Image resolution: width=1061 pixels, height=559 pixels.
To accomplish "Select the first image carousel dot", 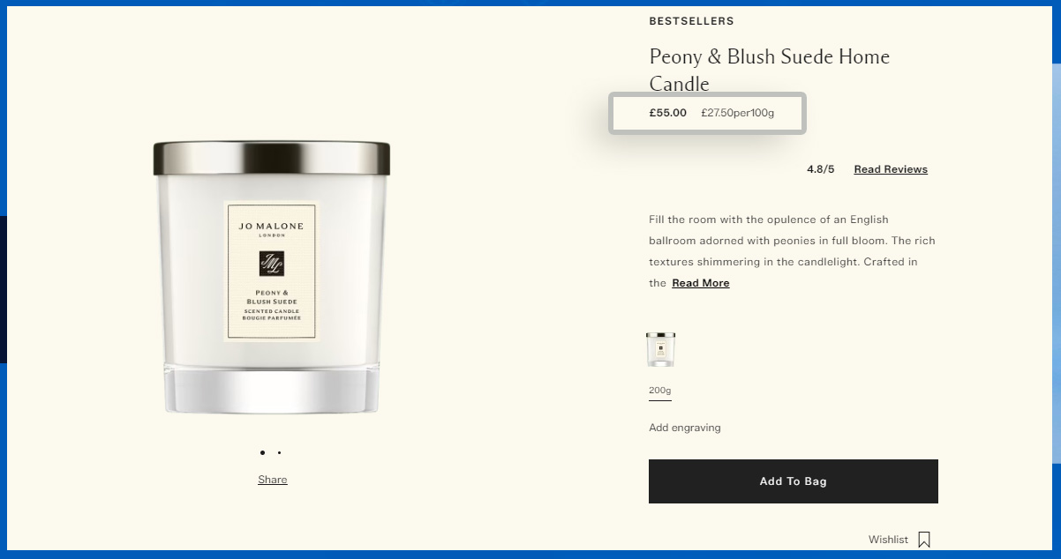I will tap(262, 452).
